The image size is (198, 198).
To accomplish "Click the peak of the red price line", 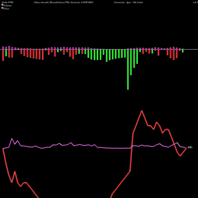I will pyautogui.click(x=142, y=111).
